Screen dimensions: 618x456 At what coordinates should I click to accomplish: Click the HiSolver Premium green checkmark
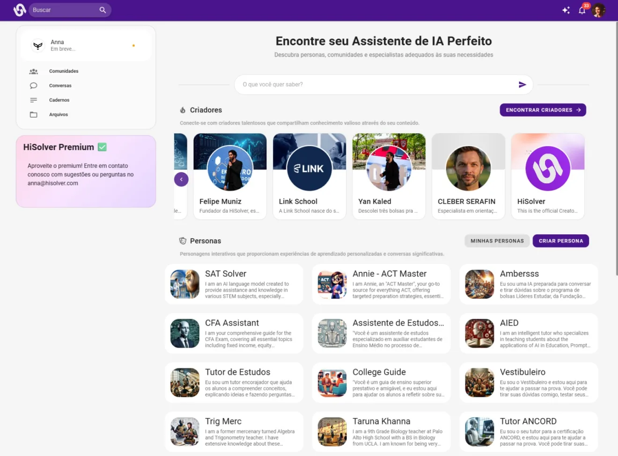pos(102,147)
